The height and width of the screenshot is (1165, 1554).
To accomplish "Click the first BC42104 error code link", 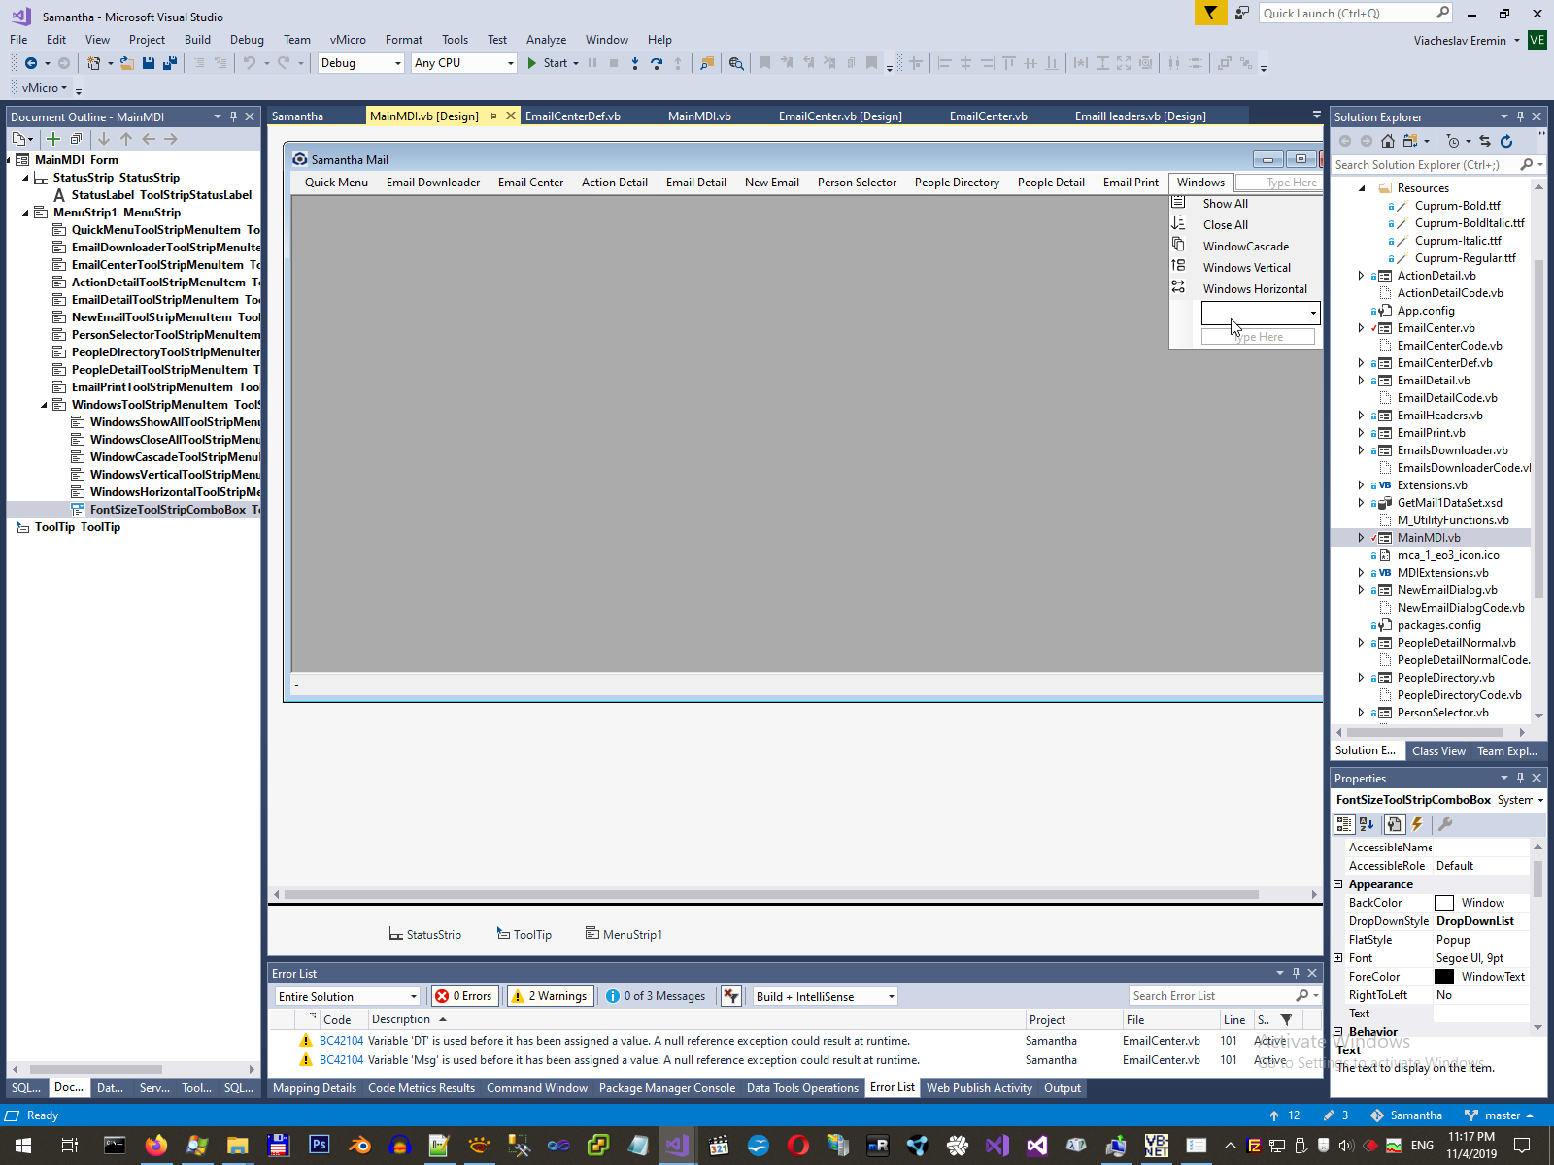I will 341,1041.
